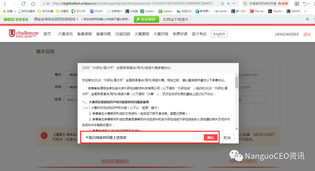Open the 国才考试 menu item
This screenshot has width=315, height=171.
pyautogui.click(x=199, y=34)
